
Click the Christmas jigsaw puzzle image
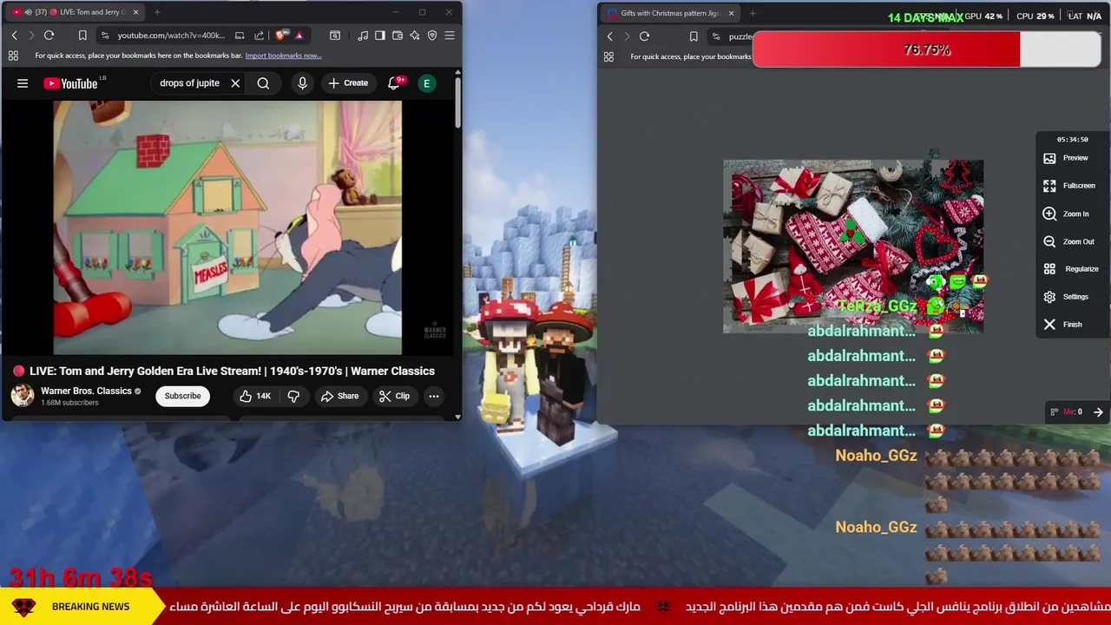853,247
